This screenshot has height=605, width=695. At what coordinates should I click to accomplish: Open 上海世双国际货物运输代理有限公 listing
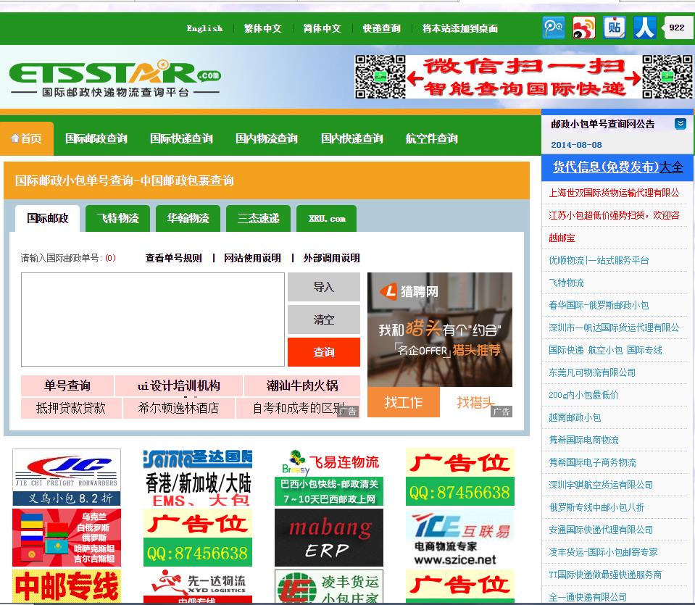[614, 193]
